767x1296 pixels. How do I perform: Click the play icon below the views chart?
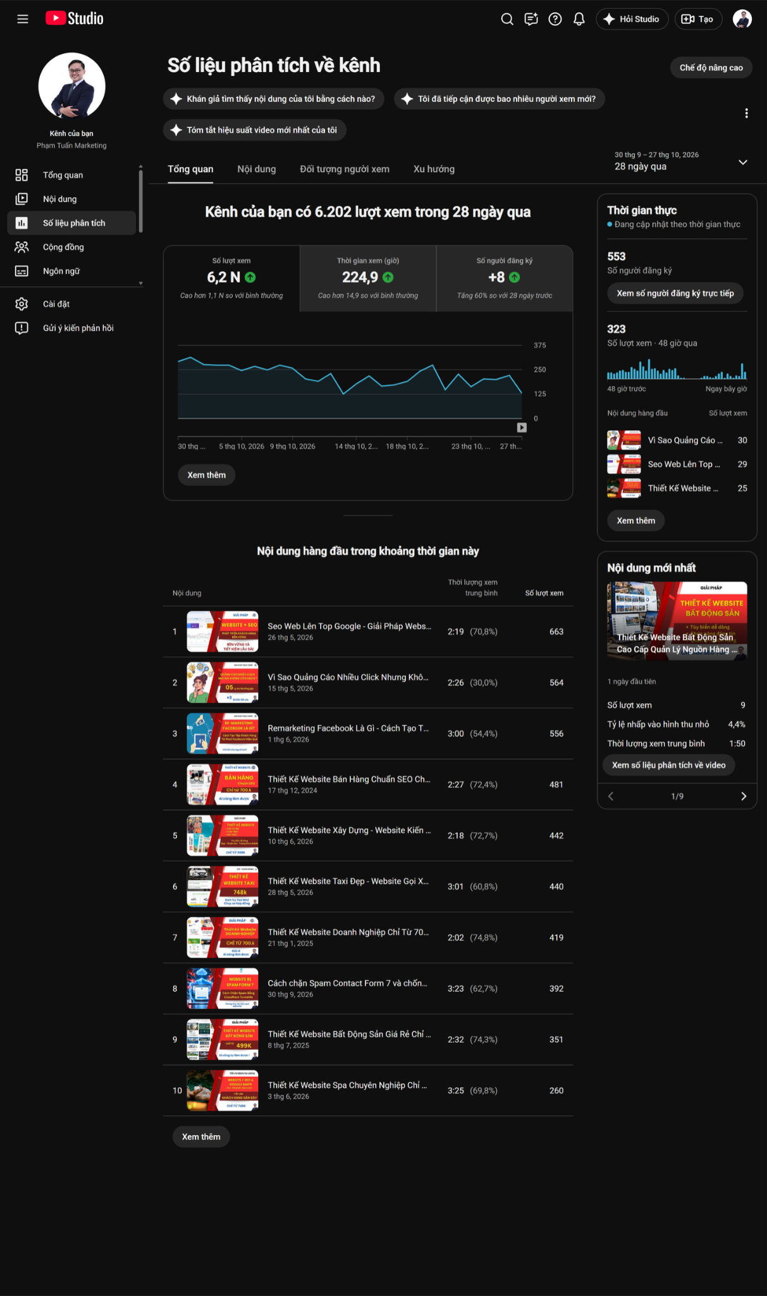[522, 428]
